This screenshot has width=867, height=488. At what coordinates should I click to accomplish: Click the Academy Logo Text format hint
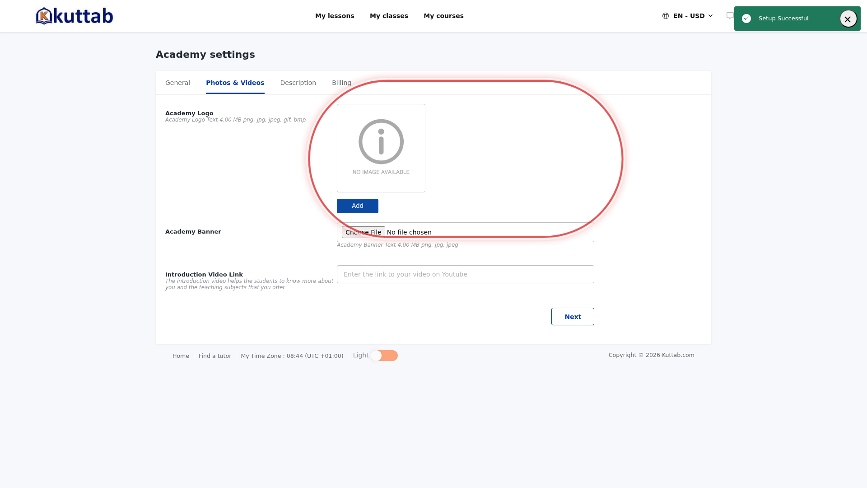(235, 120)
